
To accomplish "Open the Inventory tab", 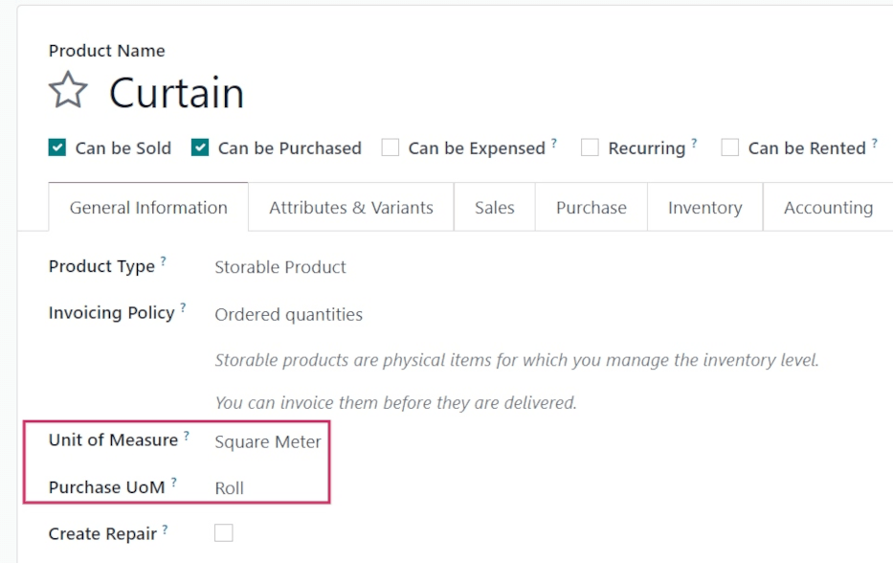I will (704, 207).
